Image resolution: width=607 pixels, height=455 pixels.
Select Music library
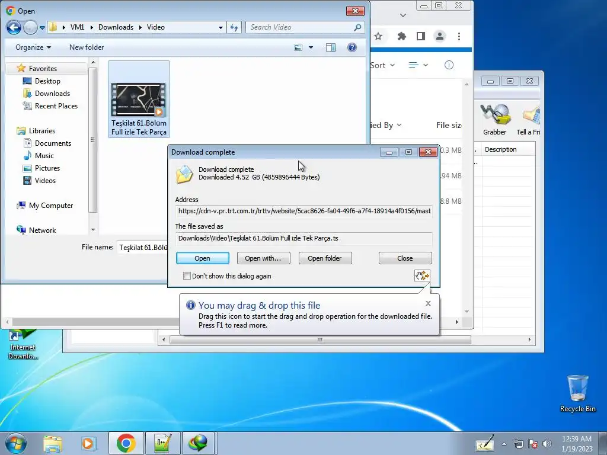[x=44, y=156]
